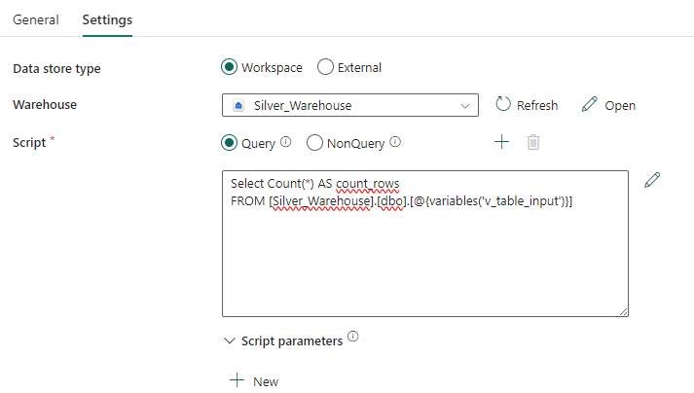Choose the NonQuery script type
Screen dimensions: 694x393
[314, 143]
